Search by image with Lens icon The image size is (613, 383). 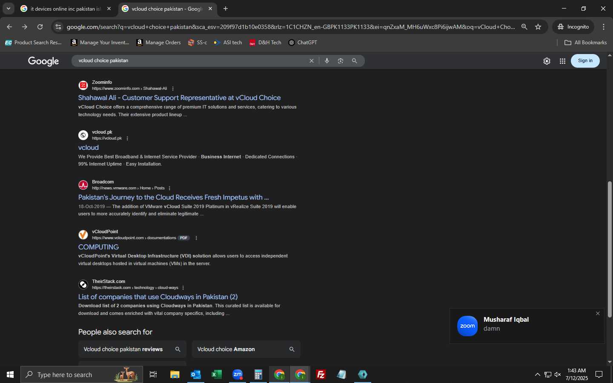click(341, 61)
